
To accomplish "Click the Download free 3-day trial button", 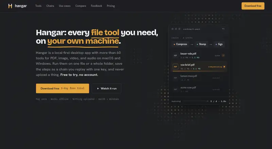I will [x=63, y=88].
